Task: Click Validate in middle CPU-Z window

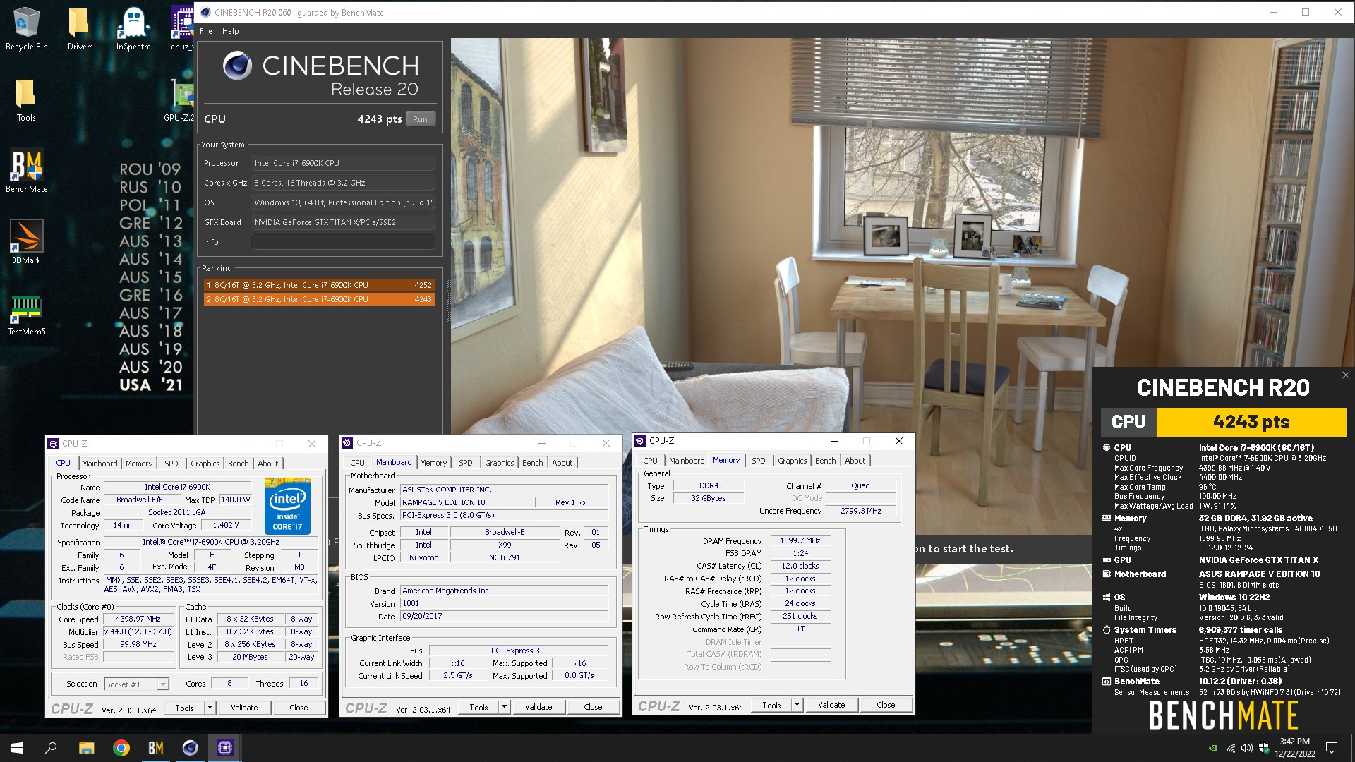Action: click(538, 707)
